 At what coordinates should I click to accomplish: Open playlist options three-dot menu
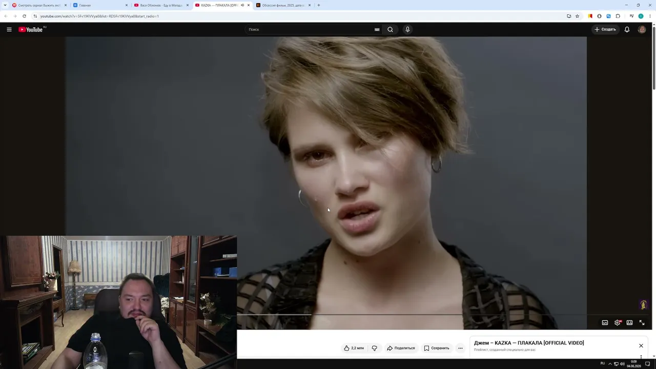(x=641, y=357)
